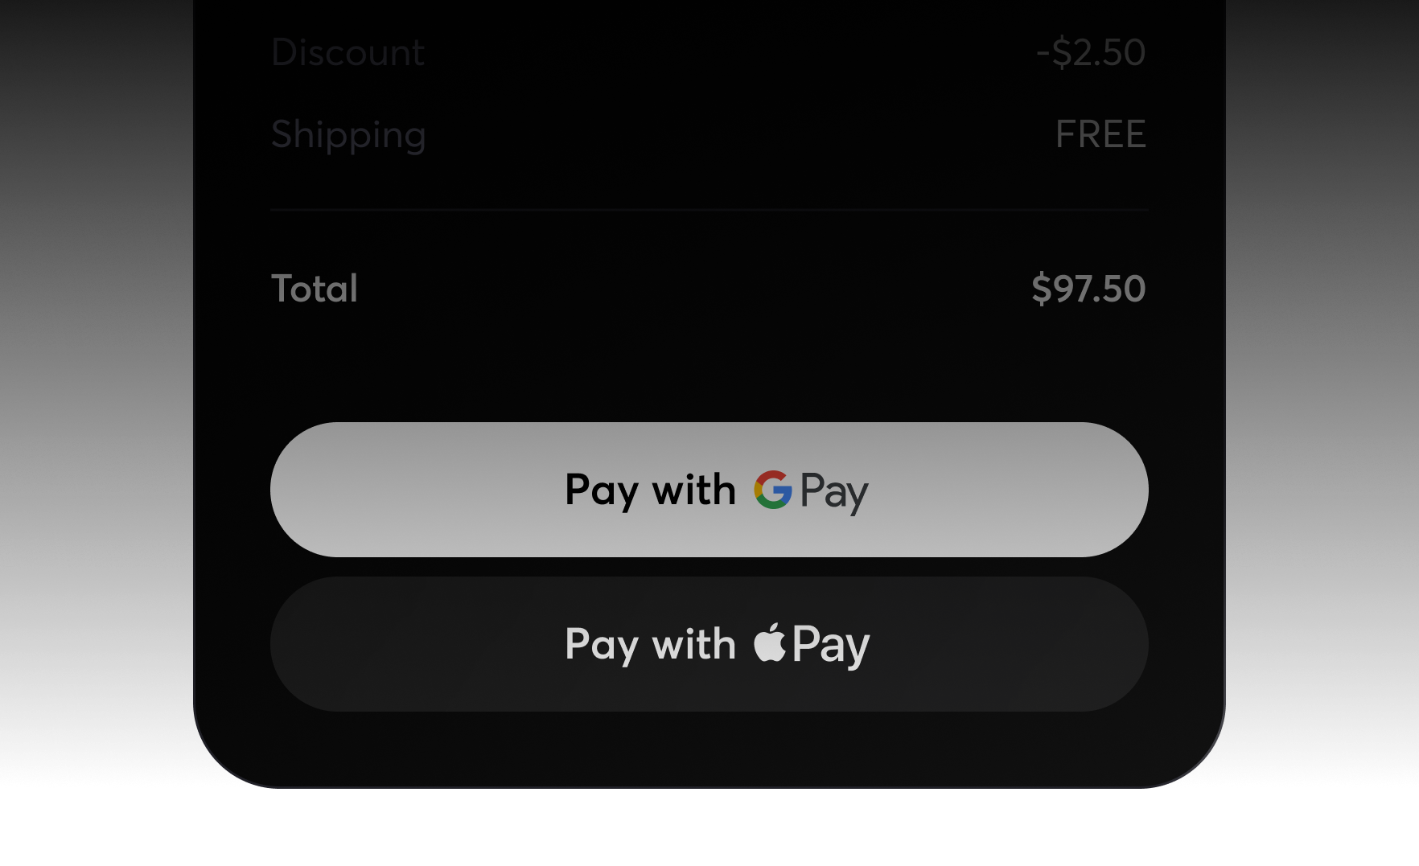Image resolution: width=1419 pixels, height=866 pixels.
Task: Select the Total label
Action: 315,289
